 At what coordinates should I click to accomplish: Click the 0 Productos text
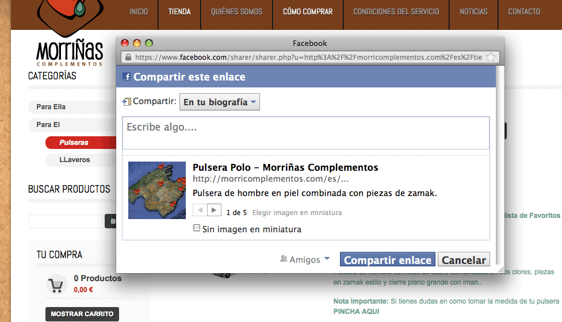(97, 278)
